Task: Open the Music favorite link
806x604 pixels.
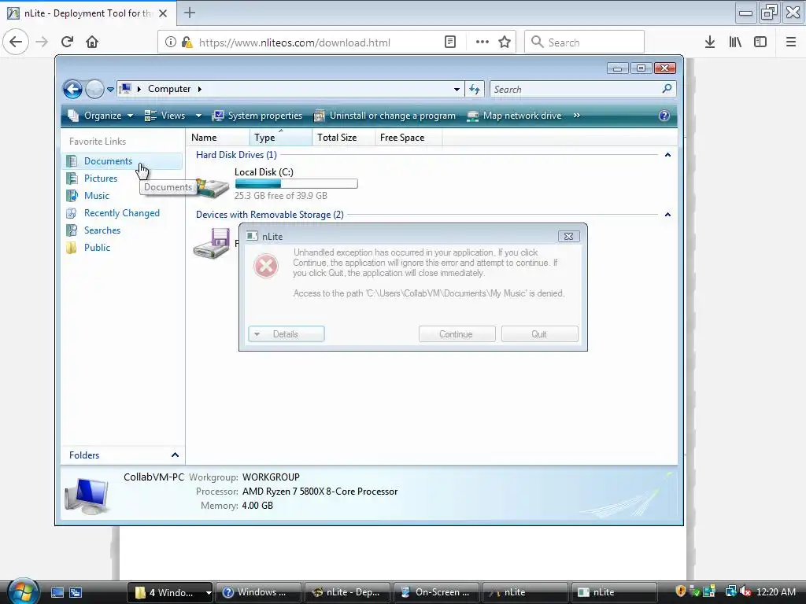Action: [97, 196]
